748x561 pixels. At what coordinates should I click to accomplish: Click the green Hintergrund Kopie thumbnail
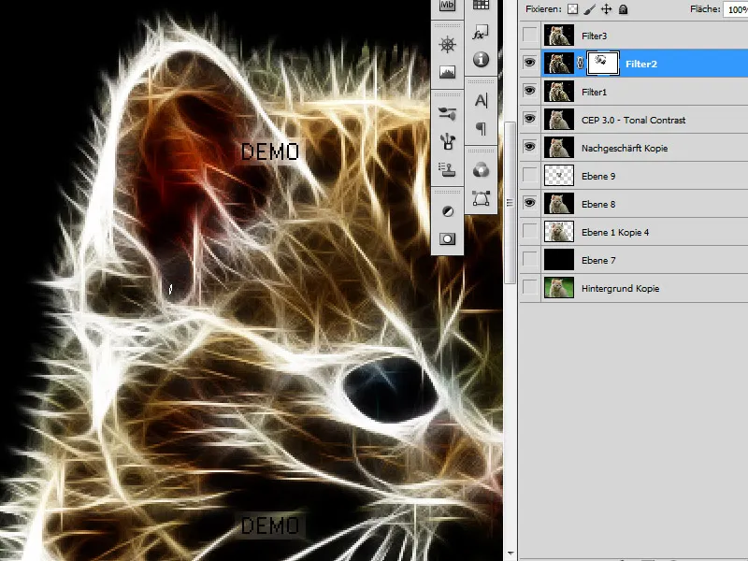[x=558, y=288]
